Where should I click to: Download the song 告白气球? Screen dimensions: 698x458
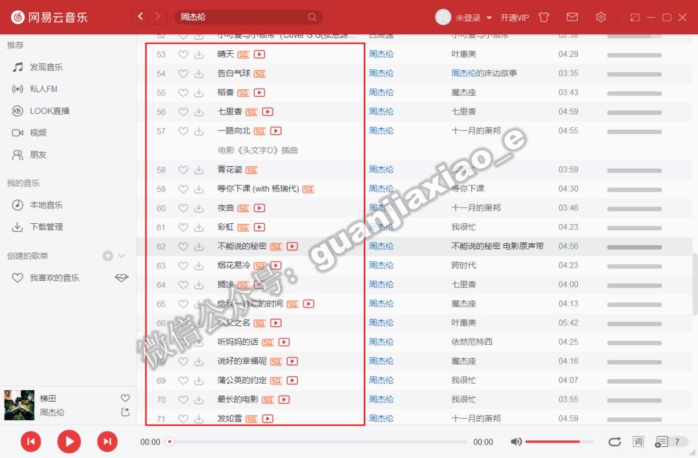[198, 73]
